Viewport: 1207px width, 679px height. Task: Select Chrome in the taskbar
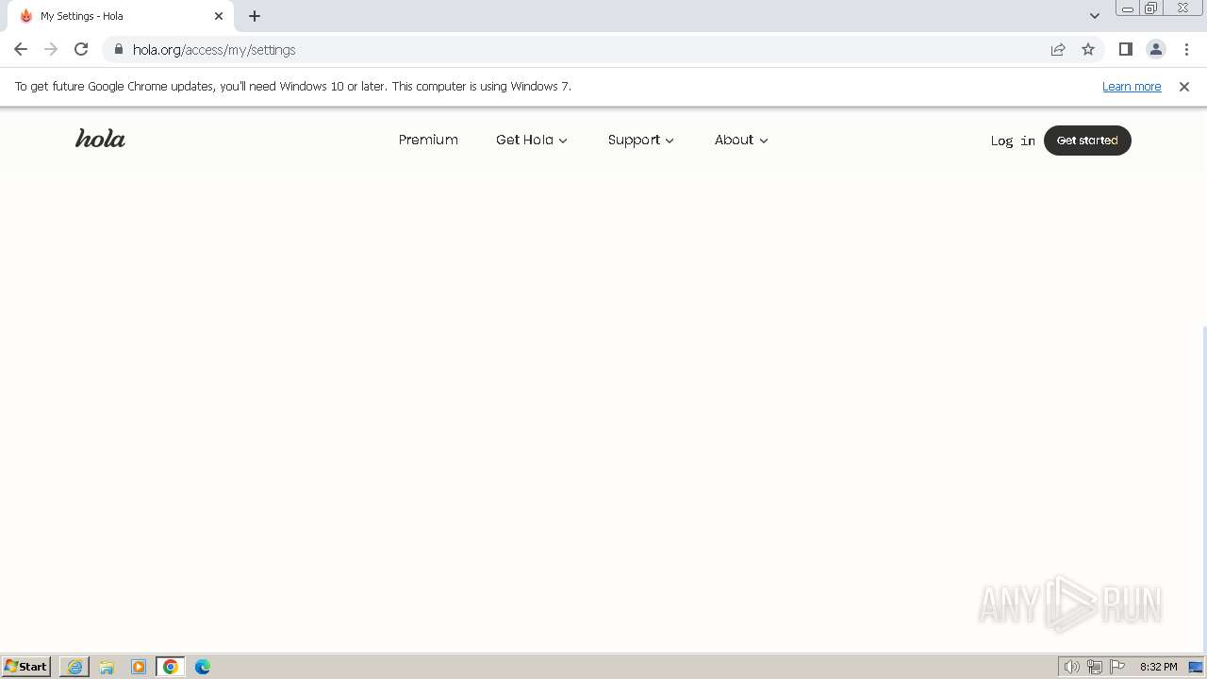click(171, 667)
